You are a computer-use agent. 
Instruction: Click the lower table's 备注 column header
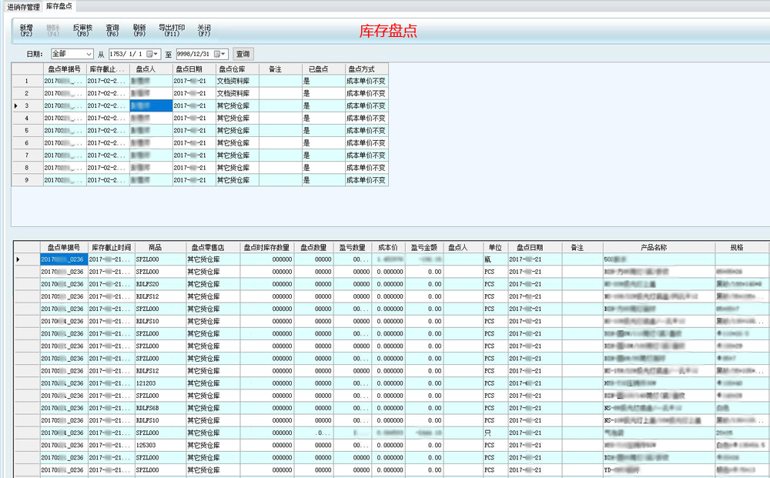pyautogui.click(x=582, y=247)
